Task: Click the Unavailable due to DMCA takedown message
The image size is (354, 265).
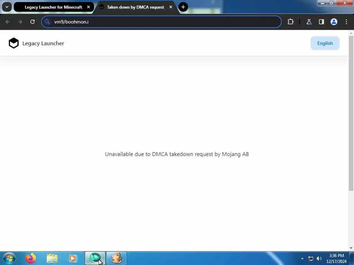Action: pos(177,154)
